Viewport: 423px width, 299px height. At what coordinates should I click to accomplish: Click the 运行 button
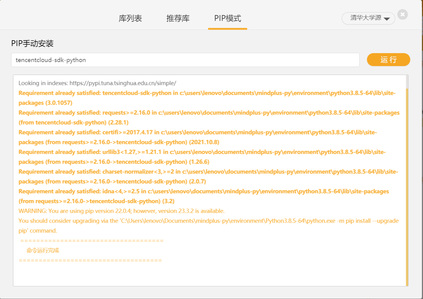[x=389, y=60]
